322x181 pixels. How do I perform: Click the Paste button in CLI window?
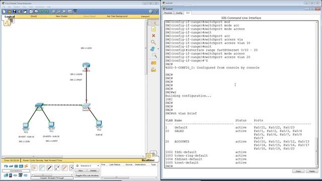(x=312, y=171)
